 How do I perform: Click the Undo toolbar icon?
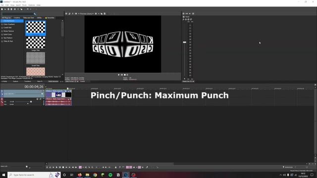[x=28, y=9]
